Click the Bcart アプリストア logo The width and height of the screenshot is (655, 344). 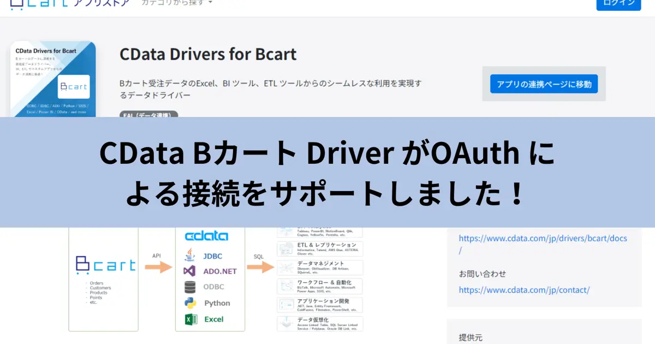coord(70,3)
